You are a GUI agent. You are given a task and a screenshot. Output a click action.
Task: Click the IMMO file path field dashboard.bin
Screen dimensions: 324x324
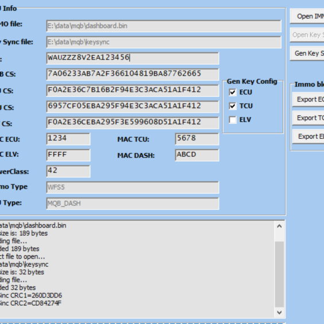coord(164,26)
